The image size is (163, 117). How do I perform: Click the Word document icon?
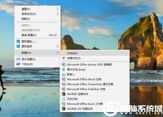click(64, 79)
